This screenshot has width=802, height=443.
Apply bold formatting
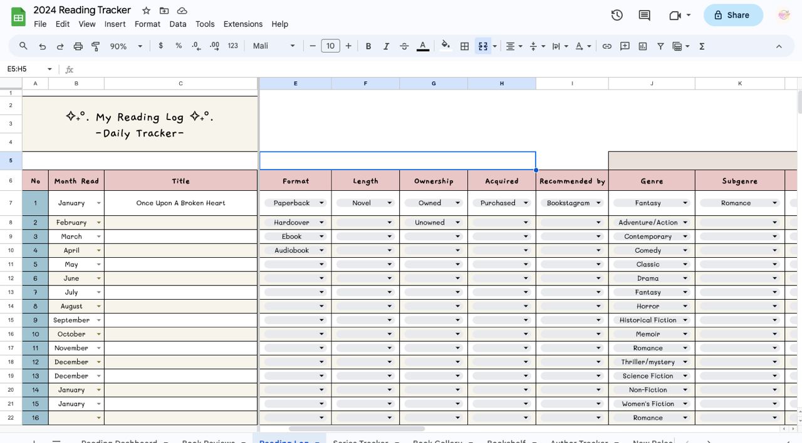(368, 46)
